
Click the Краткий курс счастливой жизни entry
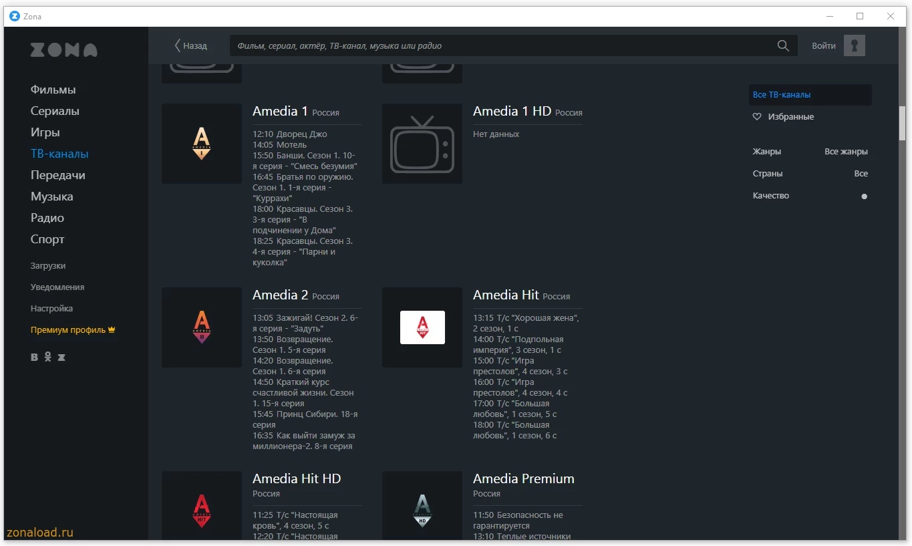pos(303,393)
